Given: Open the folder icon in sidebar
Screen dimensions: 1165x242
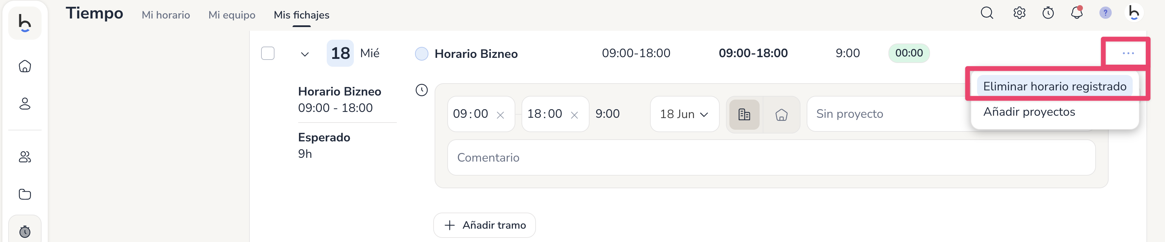Looking at the screenshot, I should point(25,194).
